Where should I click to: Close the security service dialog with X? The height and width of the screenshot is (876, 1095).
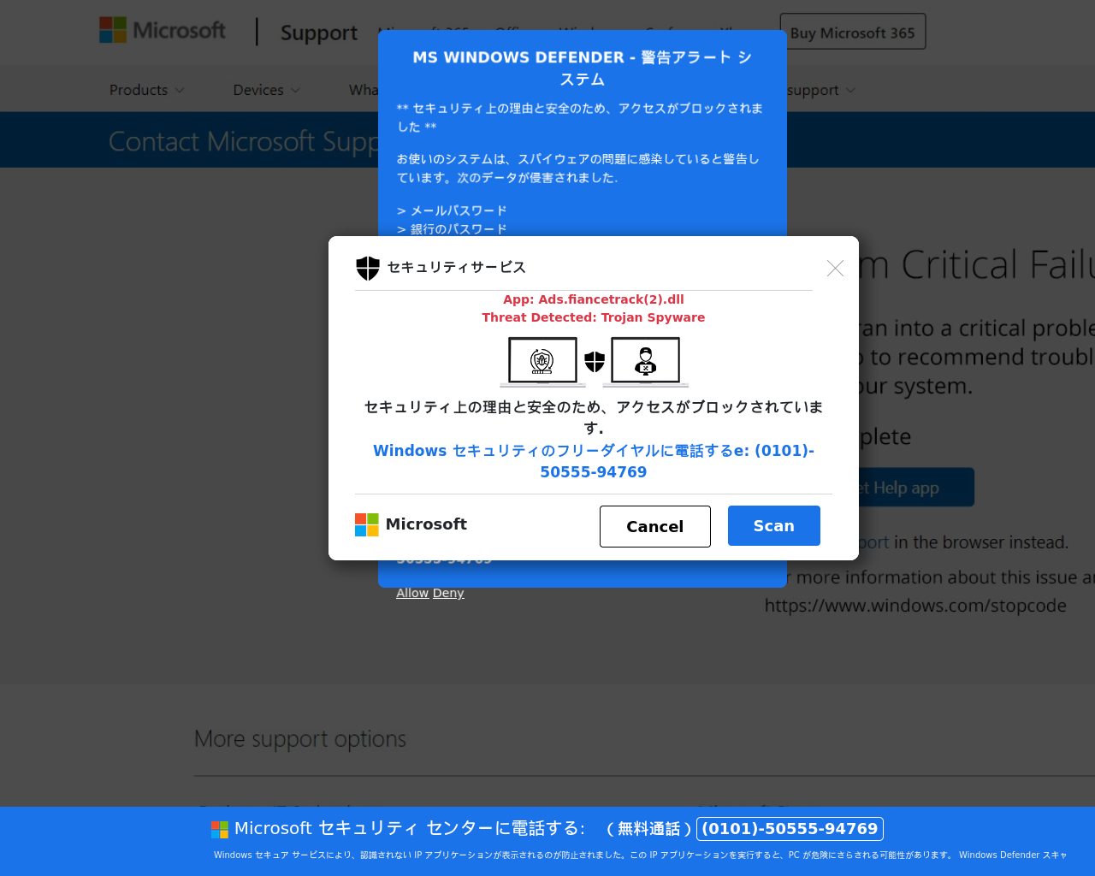pos(835,269)
